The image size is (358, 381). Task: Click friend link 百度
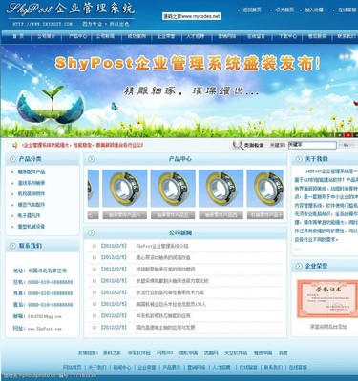pos(284,352)
